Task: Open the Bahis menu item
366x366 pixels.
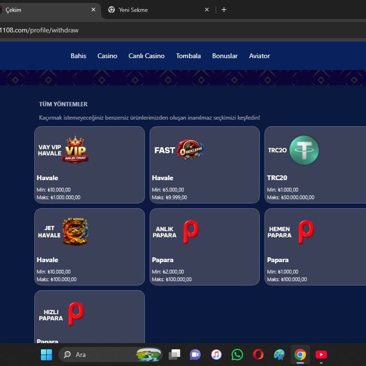Action: 78,56
